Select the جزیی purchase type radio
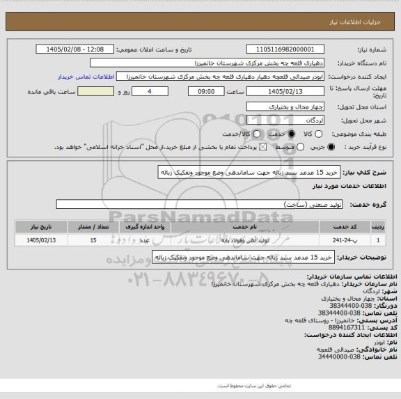This screenshot has height=399, width=401. pyautogui.click(x=331, y=147)
